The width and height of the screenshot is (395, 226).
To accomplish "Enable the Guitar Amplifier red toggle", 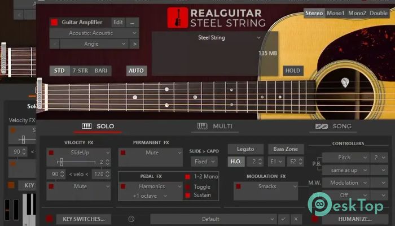I will coord(54,23).
